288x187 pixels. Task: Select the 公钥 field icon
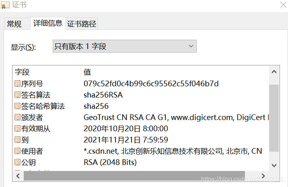tap(17, 162)
